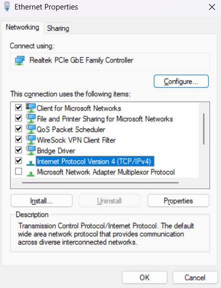The height and width of the screenshot is (288, 221).
Task: Click the Client for Microsoft Networks icon
Action: [x=30, y=108]
